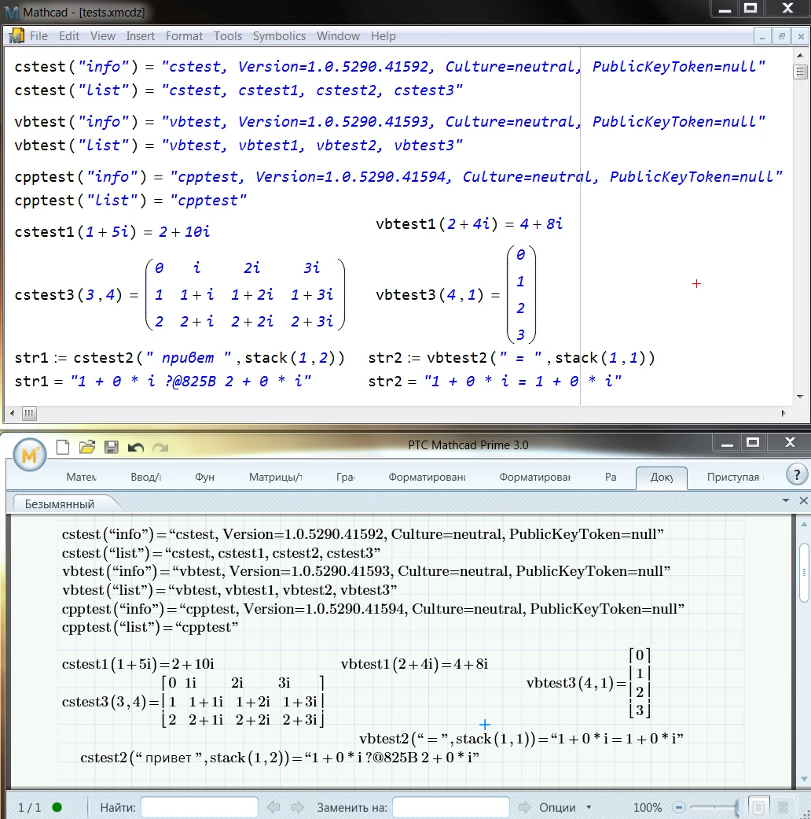Open the Help menu in Mathcad
This screenshot has width=811, height=819.
click(x=383, y=36)
